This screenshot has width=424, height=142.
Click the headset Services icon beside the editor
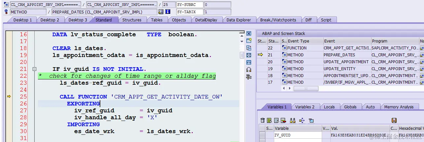tap(249, 70)
